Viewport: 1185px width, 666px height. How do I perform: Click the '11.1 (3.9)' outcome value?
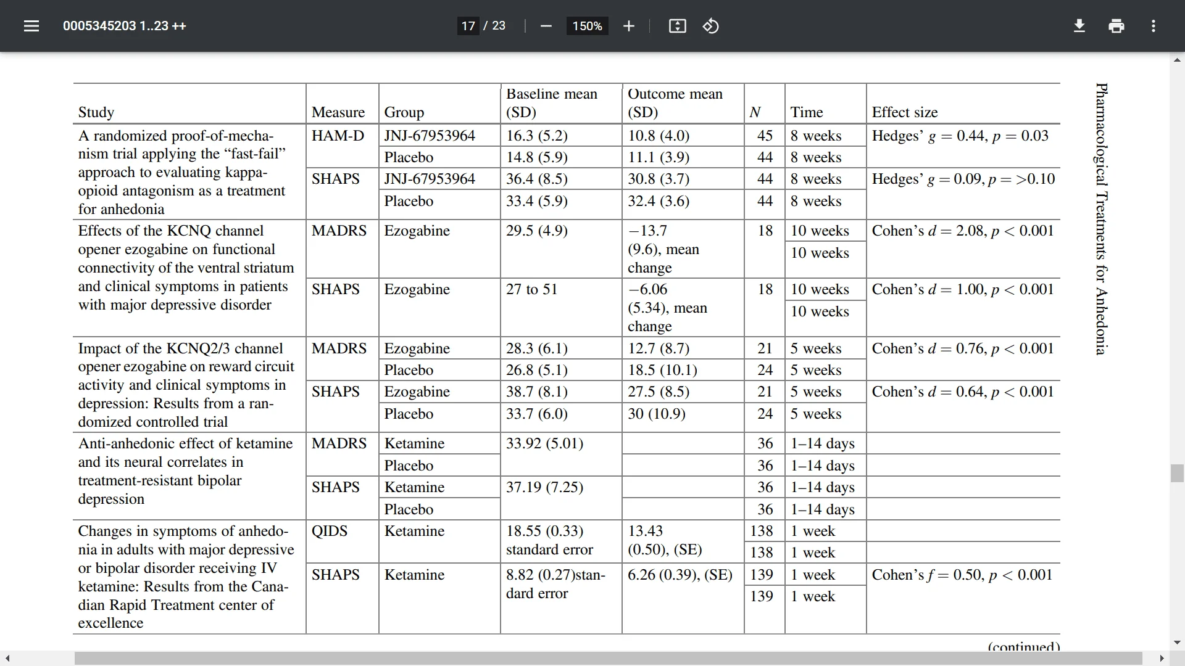(659, 157)
